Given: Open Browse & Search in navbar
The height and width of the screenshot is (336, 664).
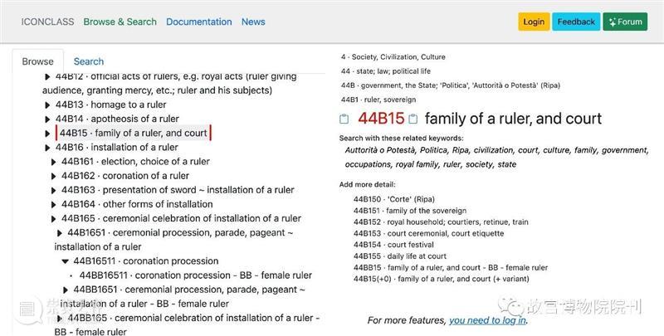Looking at the screenshot, I should coord(120,22).
